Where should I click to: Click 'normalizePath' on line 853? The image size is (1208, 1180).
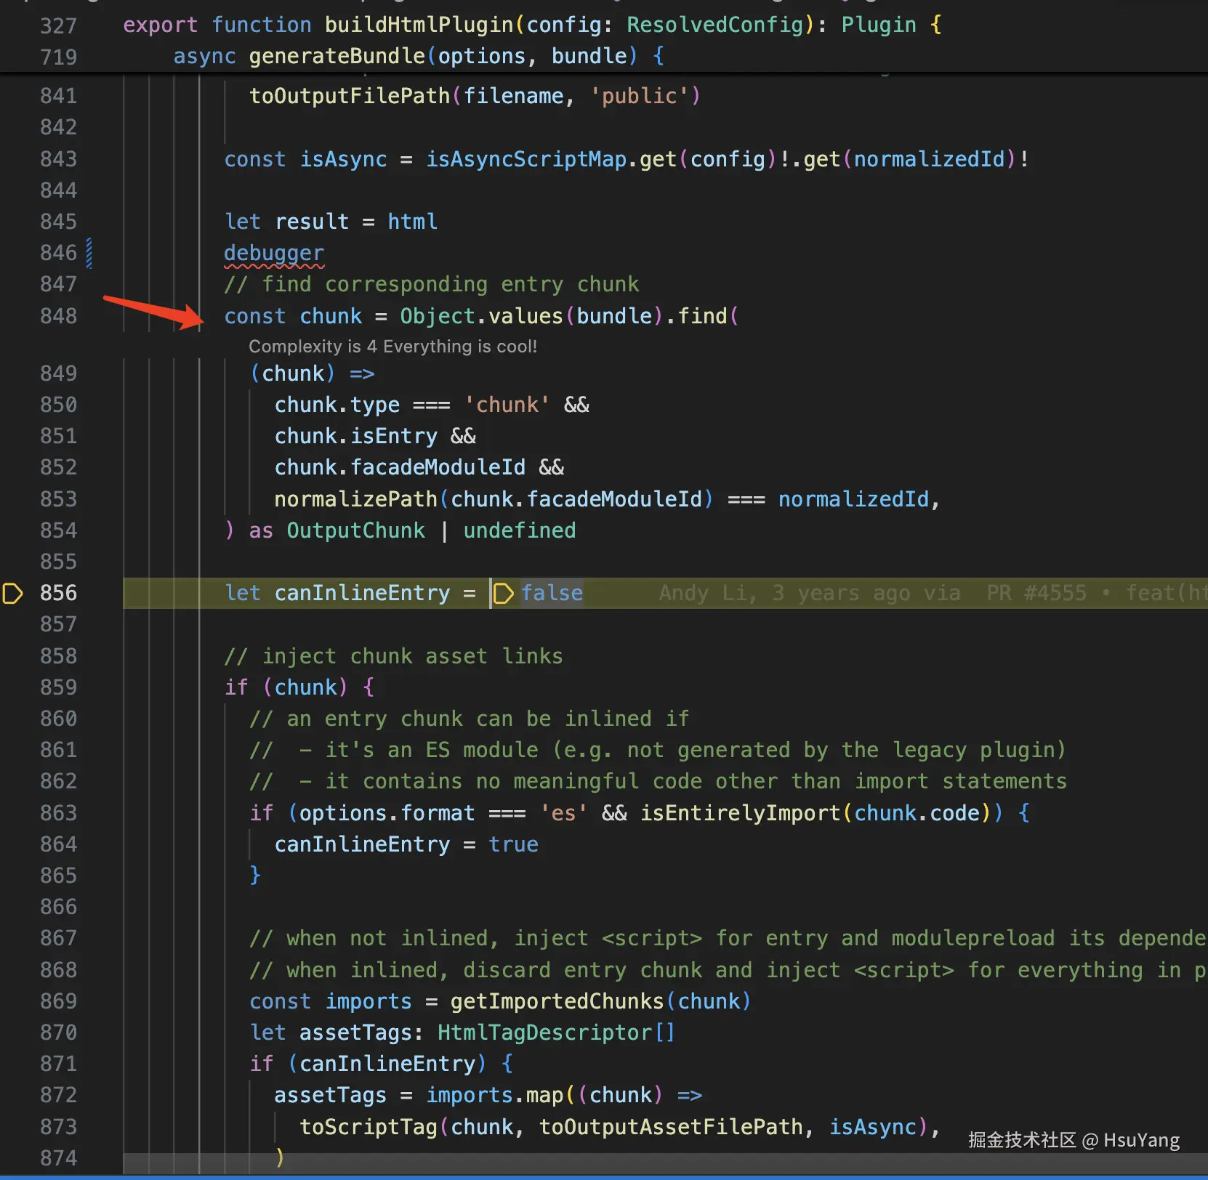point(356,499)
